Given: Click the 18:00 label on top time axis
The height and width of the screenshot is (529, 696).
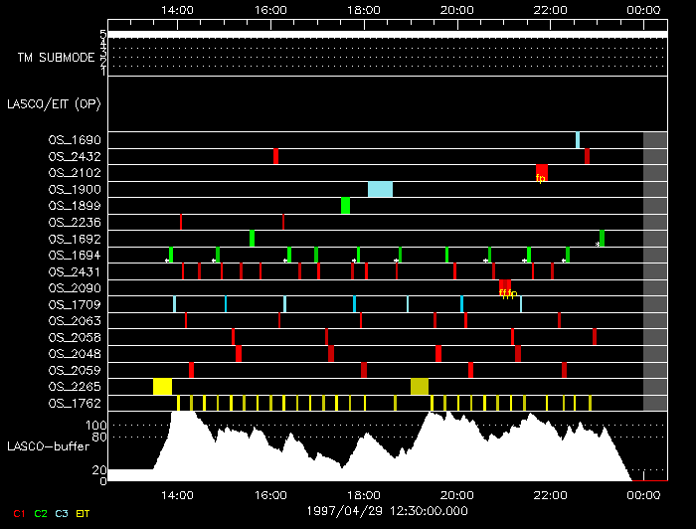Looking at the screenshot, I should pos(364,10).
